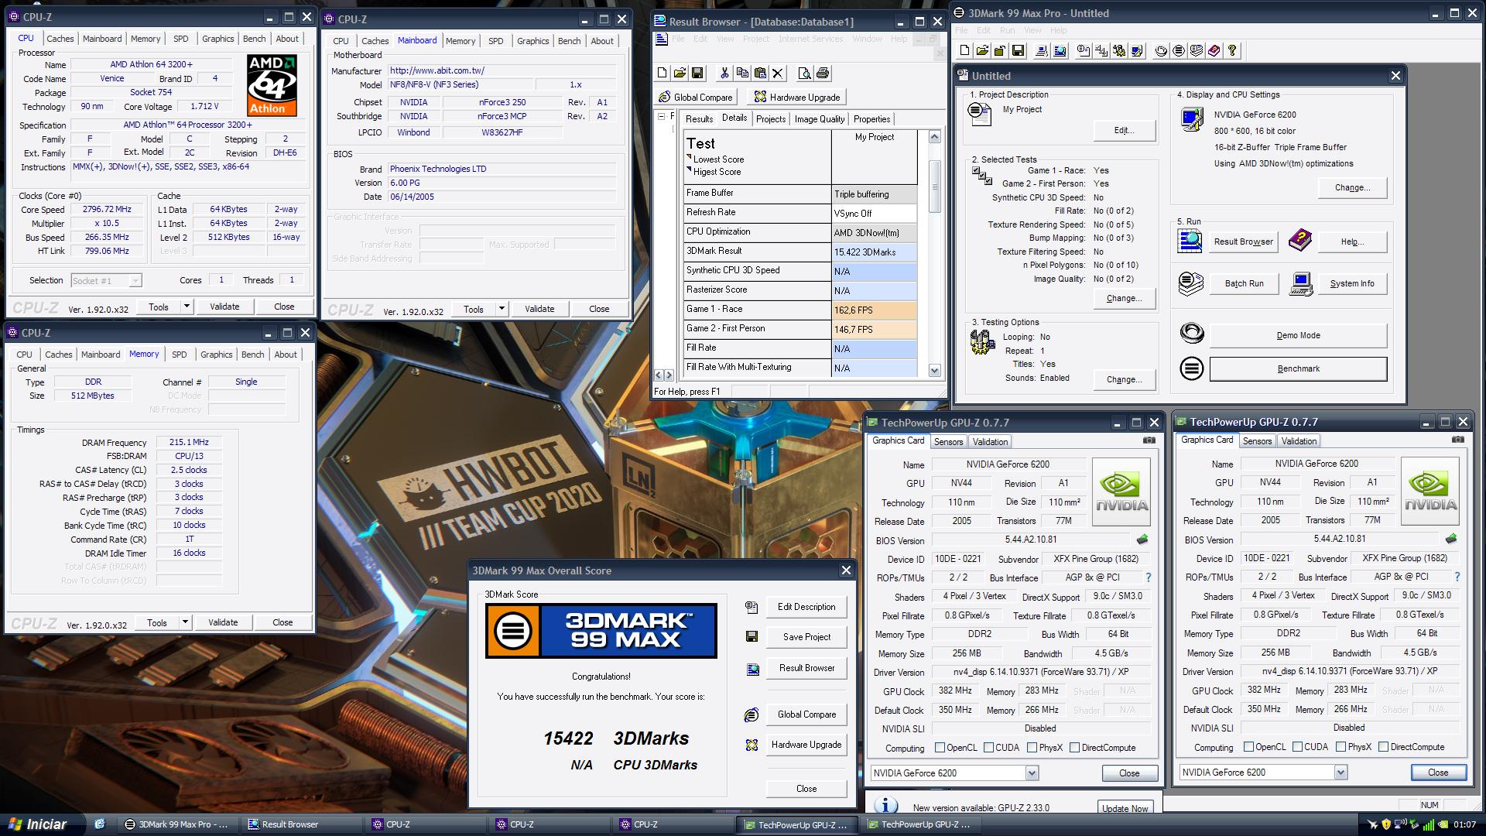Image resolution: width=1486 pixels, height=836 pixels.
Task: Toggle PhysX checkbox in right GPU-Z window
Action: click(1340, 747)
